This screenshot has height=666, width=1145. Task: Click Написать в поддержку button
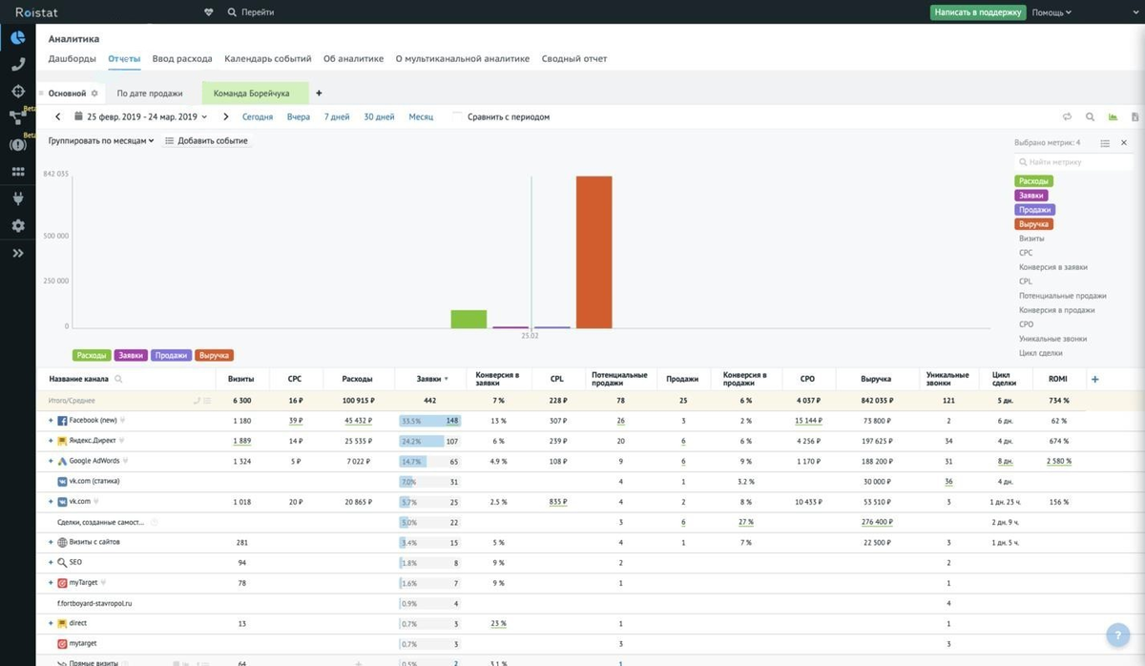tap(978, 12)
